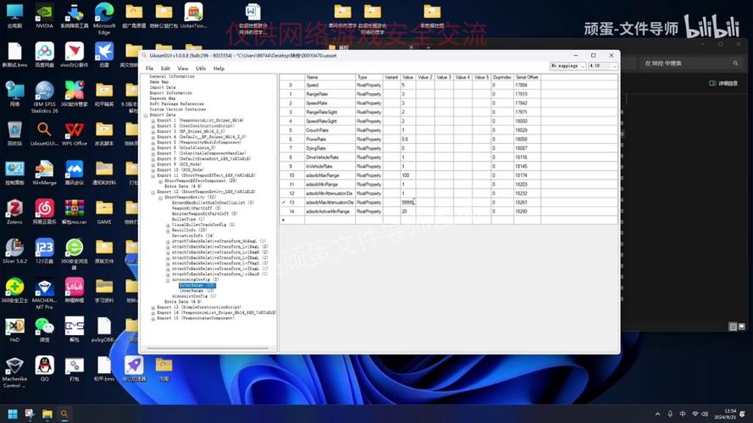This screenshot has width=753, height=423.
Task: Open the IBM SPSS Statistics 26 icon
Action: (44, 97)
